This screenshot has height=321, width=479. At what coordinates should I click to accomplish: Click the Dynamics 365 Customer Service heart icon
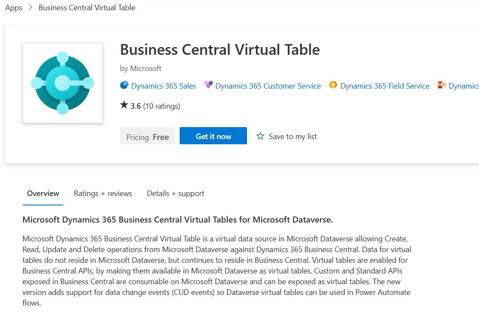208,85
